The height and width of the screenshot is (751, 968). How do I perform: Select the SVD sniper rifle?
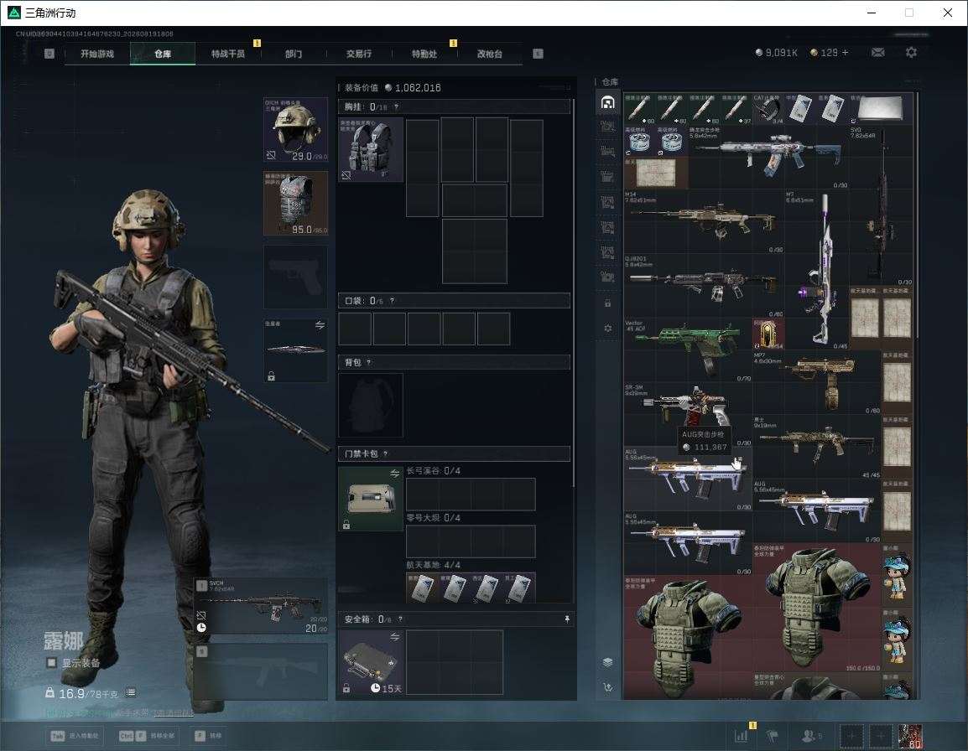point(881,205)
